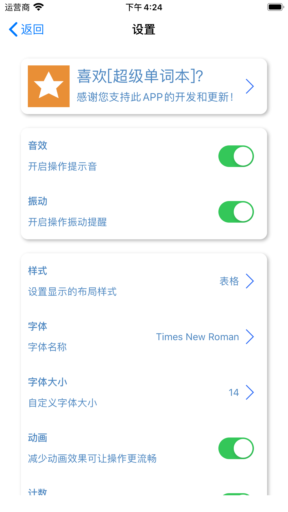Tap the 返回 back link
288x512 pixels.
[x=32, y=29]
